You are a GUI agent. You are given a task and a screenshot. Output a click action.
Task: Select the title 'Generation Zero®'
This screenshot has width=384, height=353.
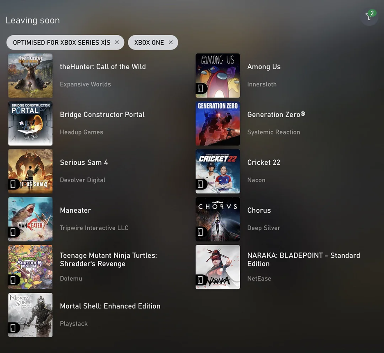276,114
